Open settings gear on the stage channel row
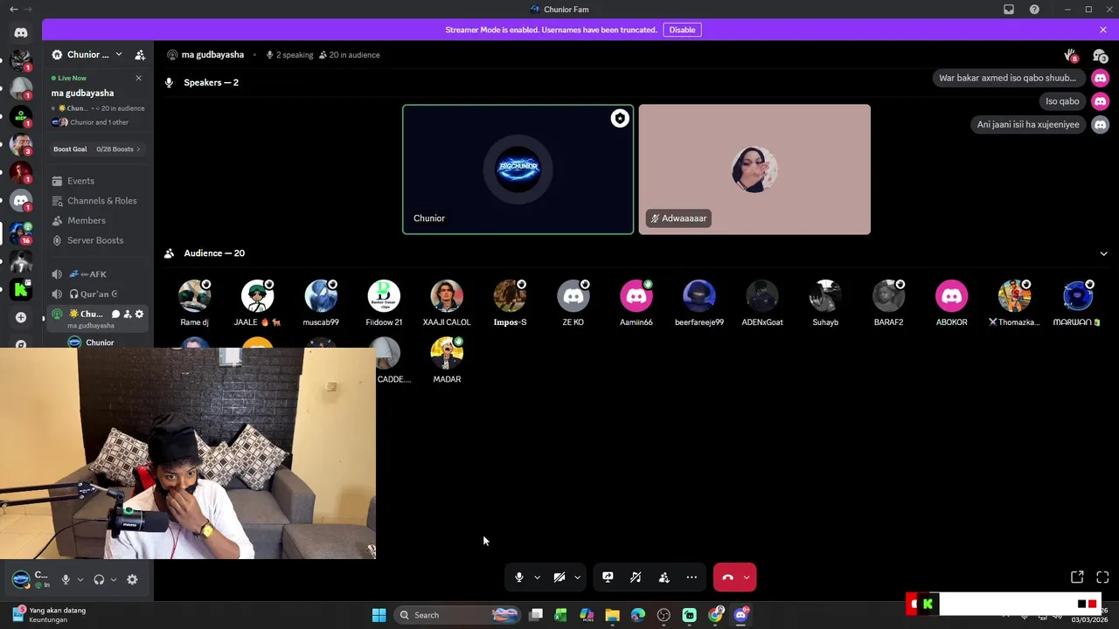The width and height of the screenshot is (1119, 629). click(x=139, y=314)
